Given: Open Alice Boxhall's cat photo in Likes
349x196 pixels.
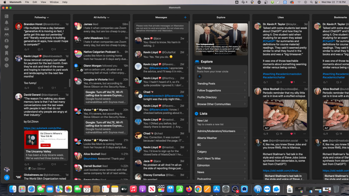Looking at the screenshot, I should (285, 115).
